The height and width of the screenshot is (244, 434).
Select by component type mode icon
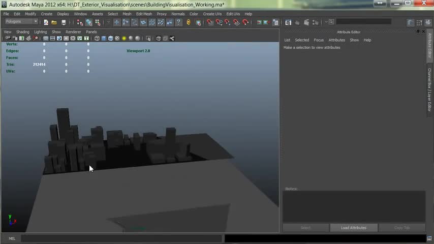[98, 22]
